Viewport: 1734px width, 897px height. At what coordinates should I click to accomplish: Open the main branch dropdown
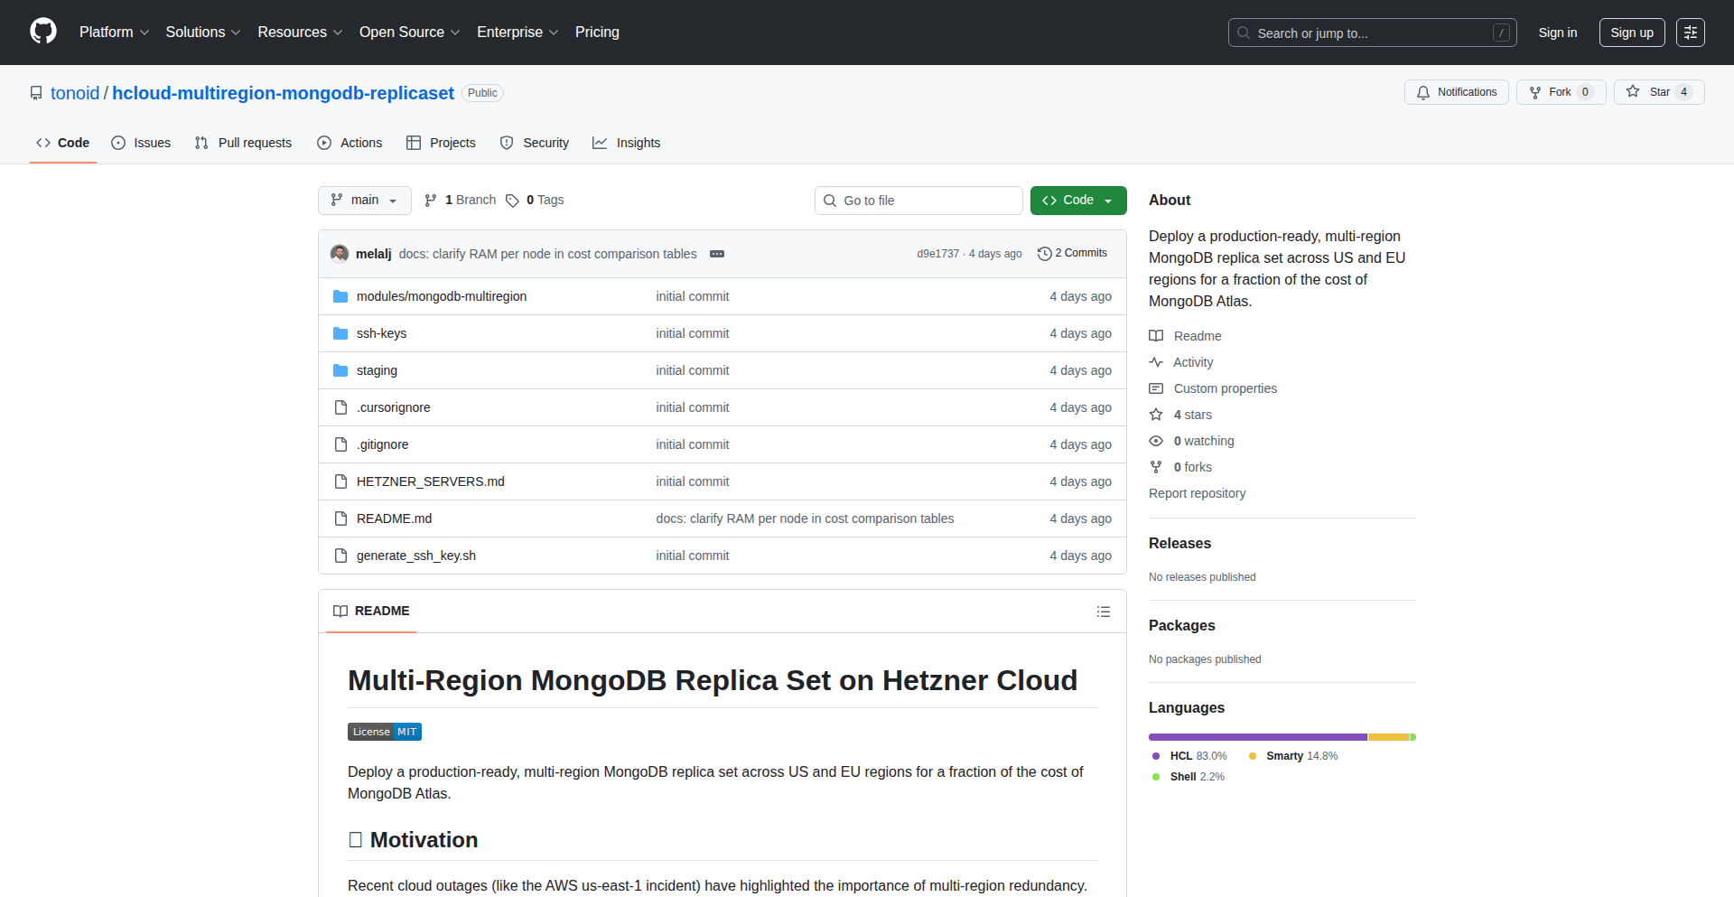click(x=364, y=201)
